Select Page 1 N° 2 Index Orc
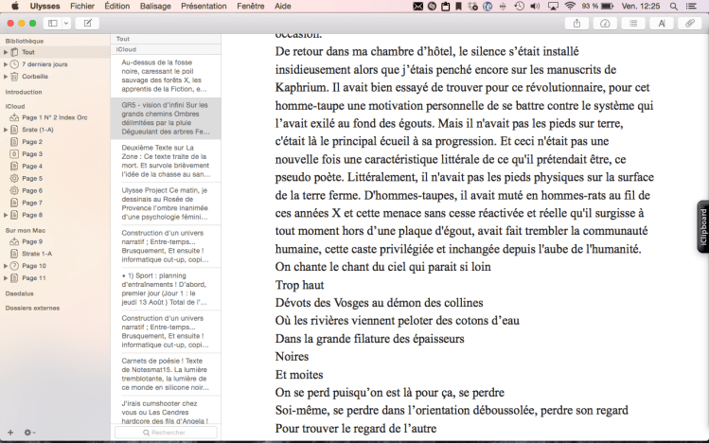 point(54,117)
